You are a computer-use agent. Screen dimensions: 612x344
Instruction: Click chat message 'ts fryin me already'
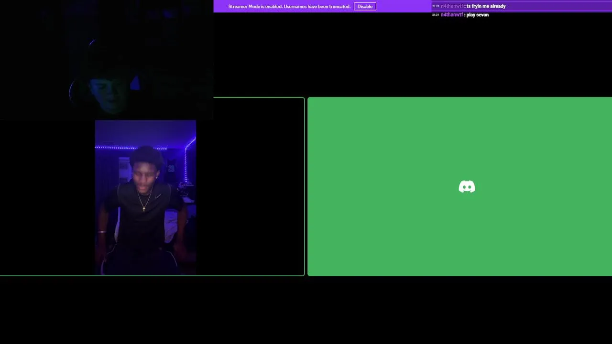486,6
